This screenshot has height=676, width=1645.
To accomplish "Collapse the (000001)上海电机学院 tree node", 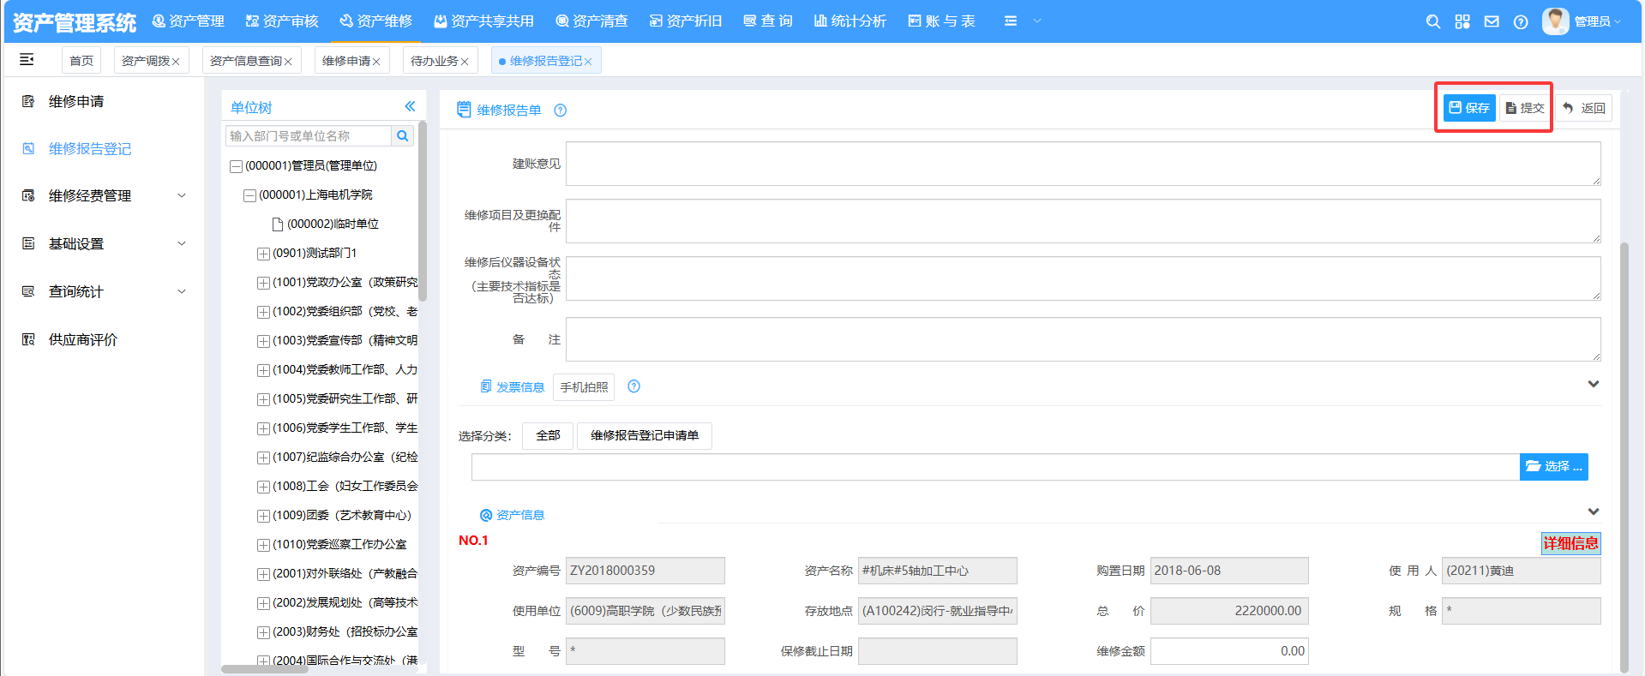I will (249, 195).
